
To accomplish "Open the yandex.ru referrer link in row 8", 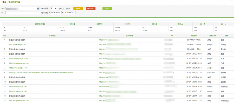I will (42, 73).
